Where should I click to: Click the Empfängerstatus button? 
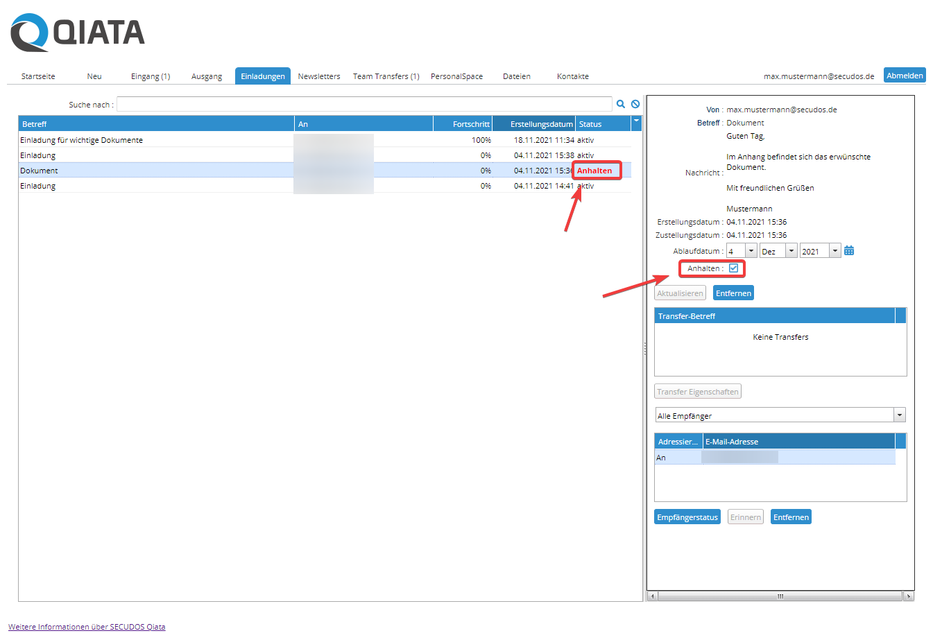point(687,517)
